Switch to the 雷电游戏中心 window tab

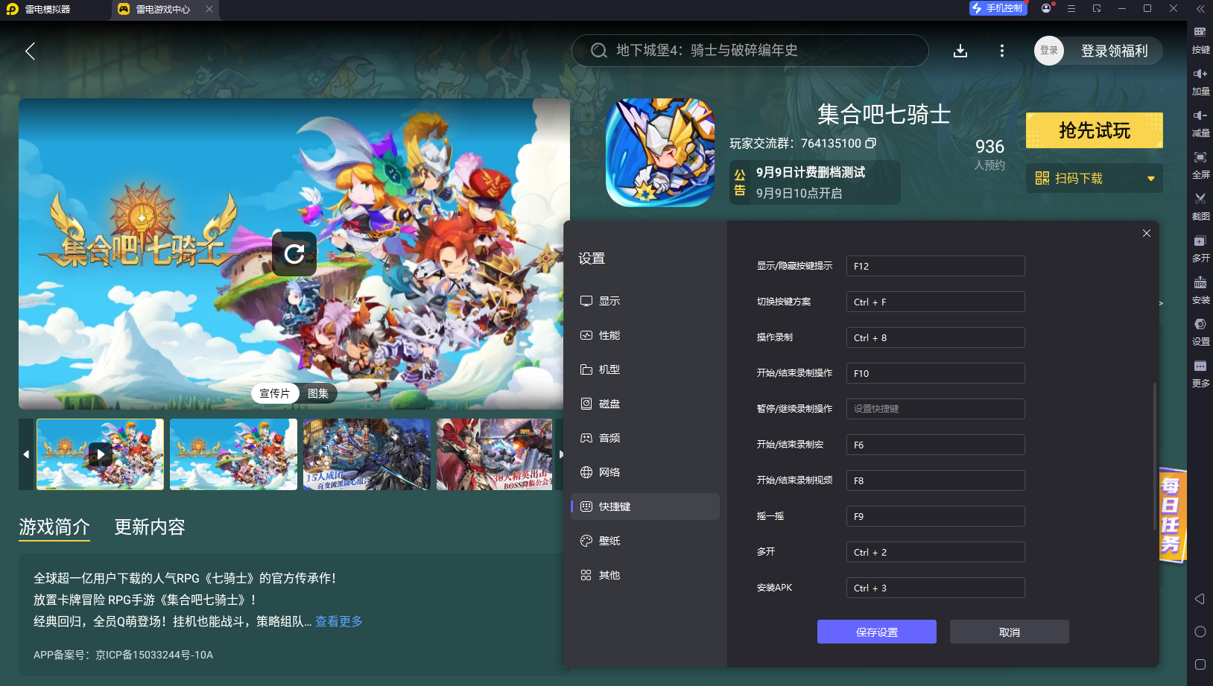pyautogui.click(x=163, y=9)
